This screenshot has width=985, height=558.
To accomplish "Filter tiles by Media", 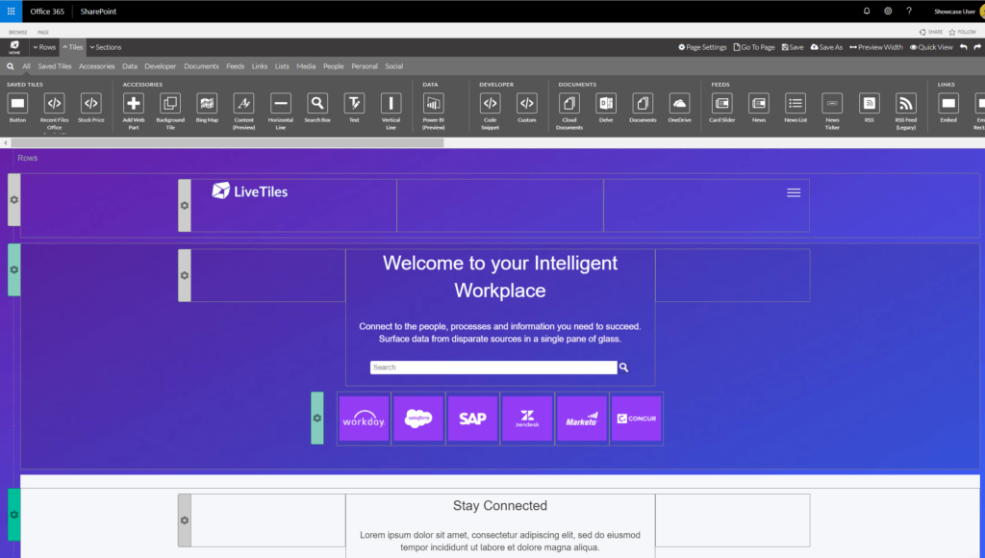I will coord(306,66).
